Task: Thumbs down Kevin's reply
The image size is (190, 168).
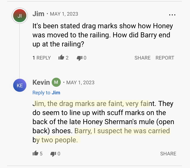Action: (53, 153)
